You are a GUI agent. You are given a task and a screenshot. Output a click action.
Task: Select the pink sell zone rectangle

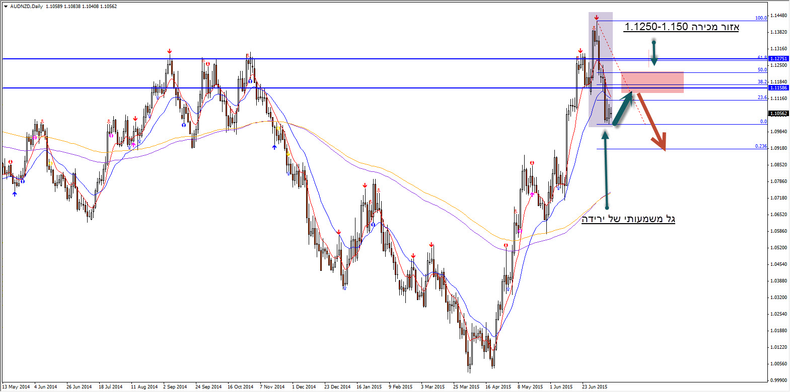coord(653,82)
